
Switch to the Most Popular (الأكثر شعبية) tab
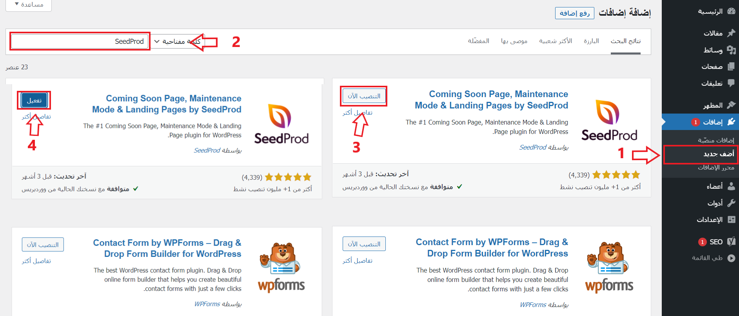coord(555,41)
